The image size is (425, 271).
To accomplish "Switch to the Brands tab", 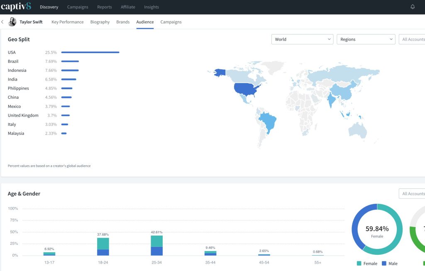I will point(123,22).
